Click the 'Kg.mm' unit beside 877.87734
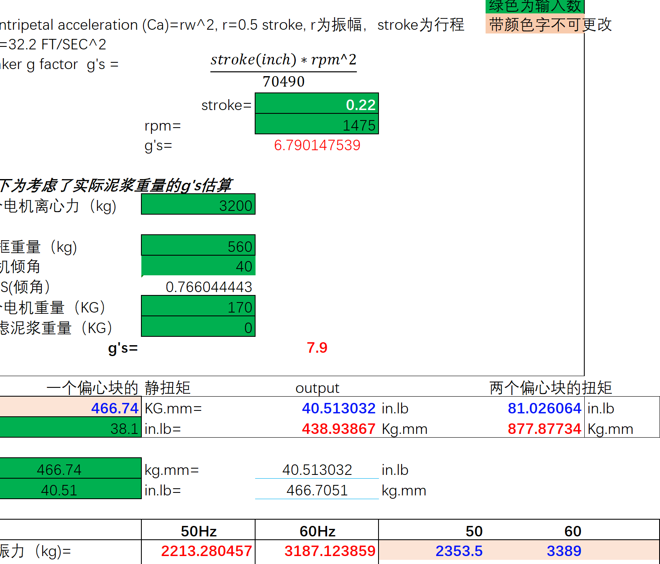 pos(610,429)
